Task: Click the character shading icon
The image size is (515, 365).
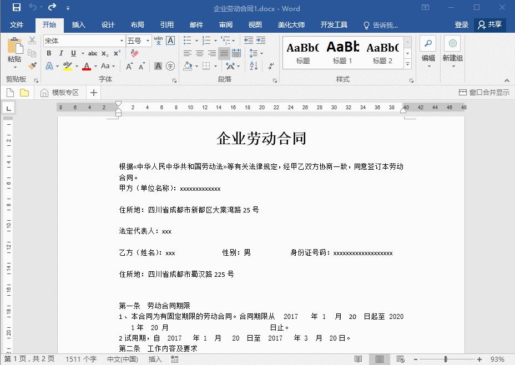Action: (x=158, y=66)
